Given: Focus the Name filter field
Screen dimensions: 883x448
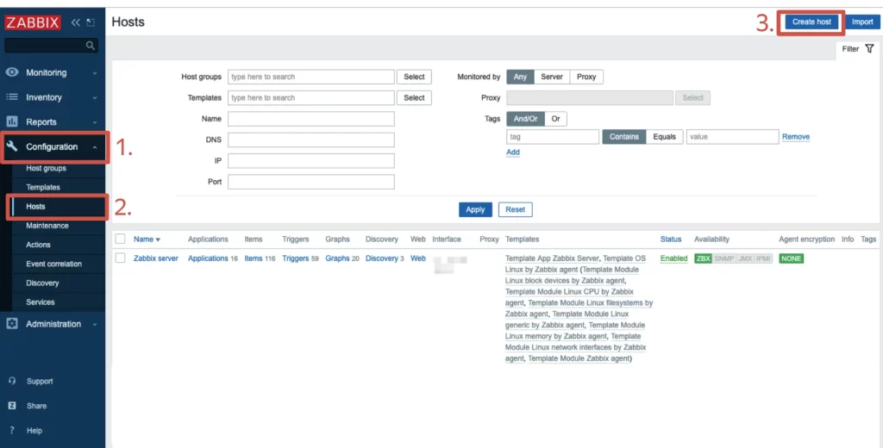Looking at the screenshot, I should click(x=310, y=119).
